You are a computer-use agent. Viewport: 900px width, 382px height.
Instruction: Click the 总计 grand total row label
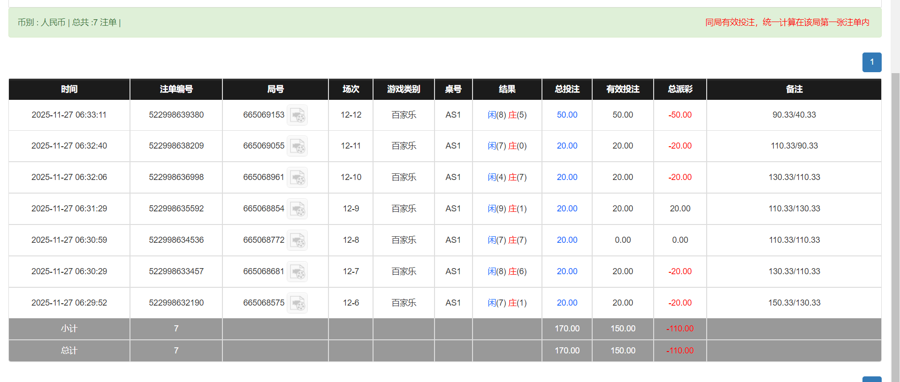(69, 351)
